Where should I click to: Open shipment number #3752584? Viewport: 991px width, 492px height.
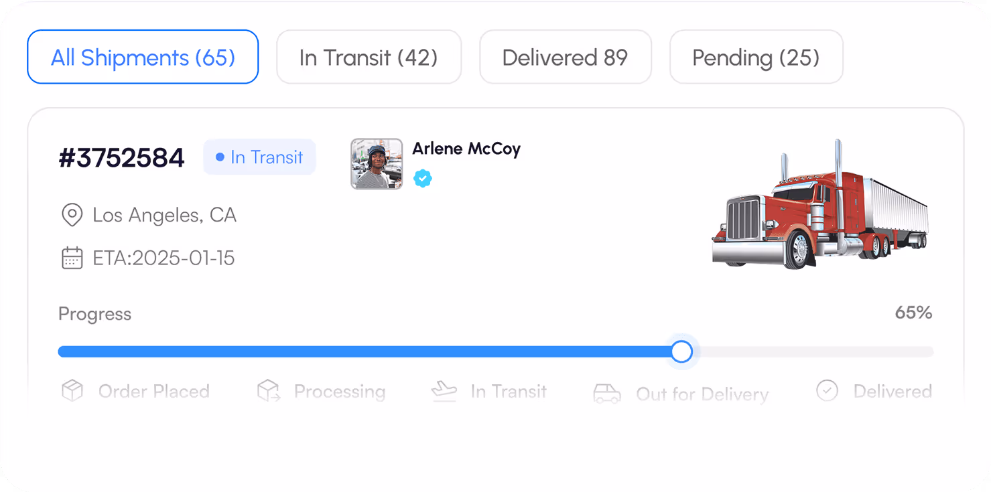(121, 158)
